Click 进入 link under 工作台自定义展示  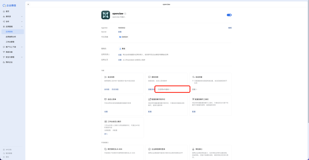click(x=106, y=134)
